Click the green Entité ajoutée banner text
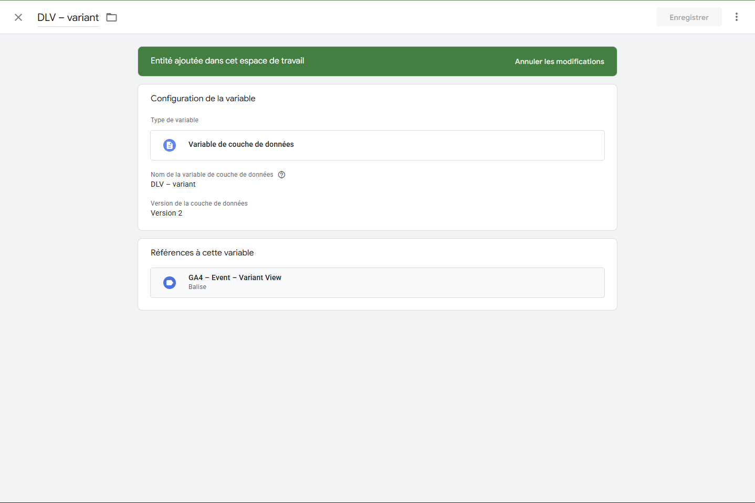755x503 pixels. pos(227,61)
